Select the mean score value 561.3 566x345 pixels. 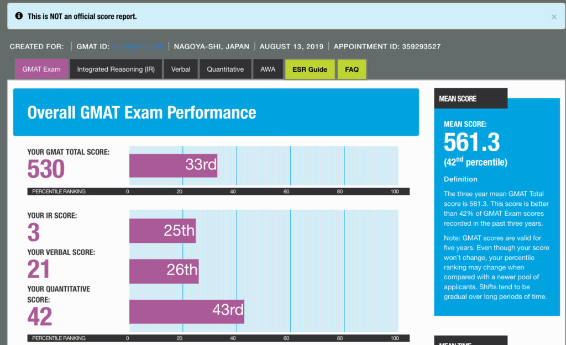click(471, 142)
